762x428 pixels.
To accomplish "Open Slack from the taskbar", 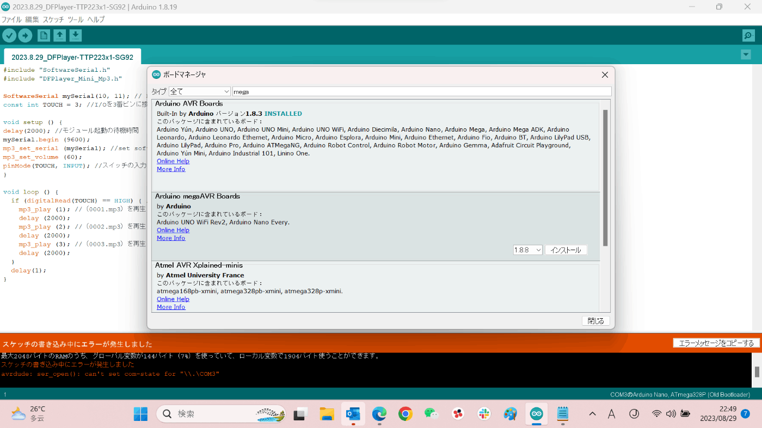I will click(484, 414).
